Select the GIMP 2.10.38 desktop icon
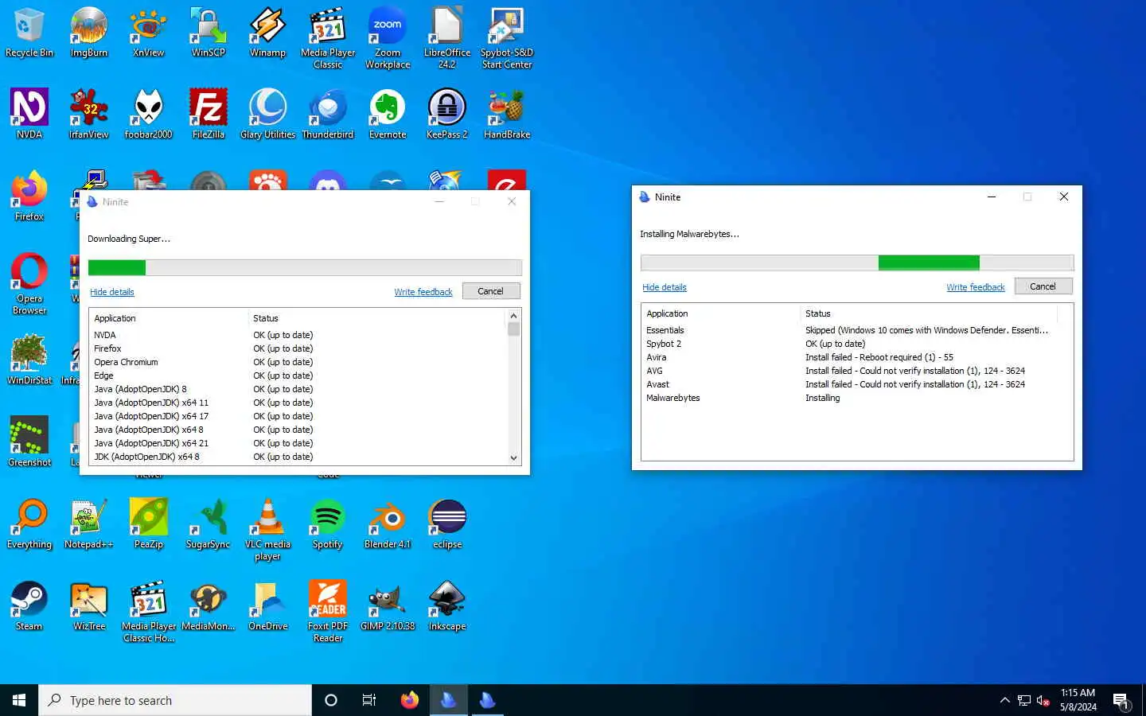 pos(388,605)
